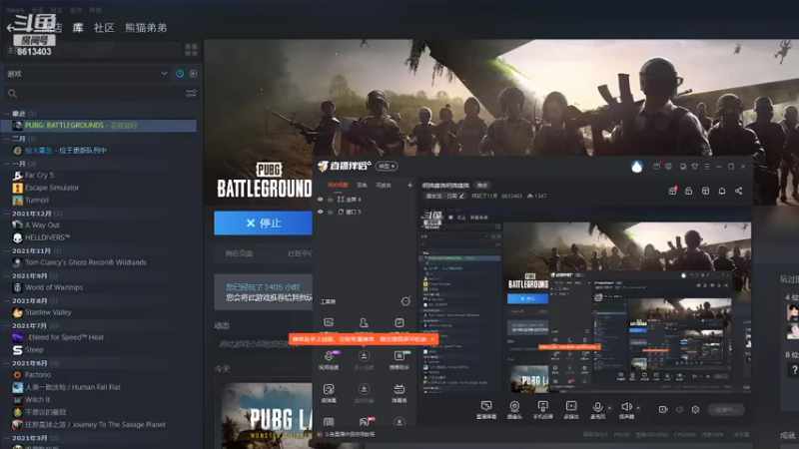Image resolution: width=799 pixels, height=449 pixels.
Task: Open the orientation pill next to 直播伴侣 logo
Action: click(x=387, y=166)
